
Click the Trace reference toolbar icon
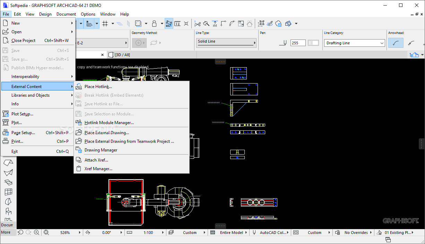point(138,24)
